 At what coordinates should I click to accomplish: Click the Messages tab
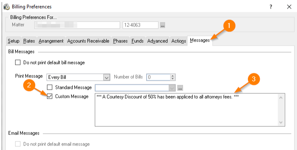click(200, 40)
